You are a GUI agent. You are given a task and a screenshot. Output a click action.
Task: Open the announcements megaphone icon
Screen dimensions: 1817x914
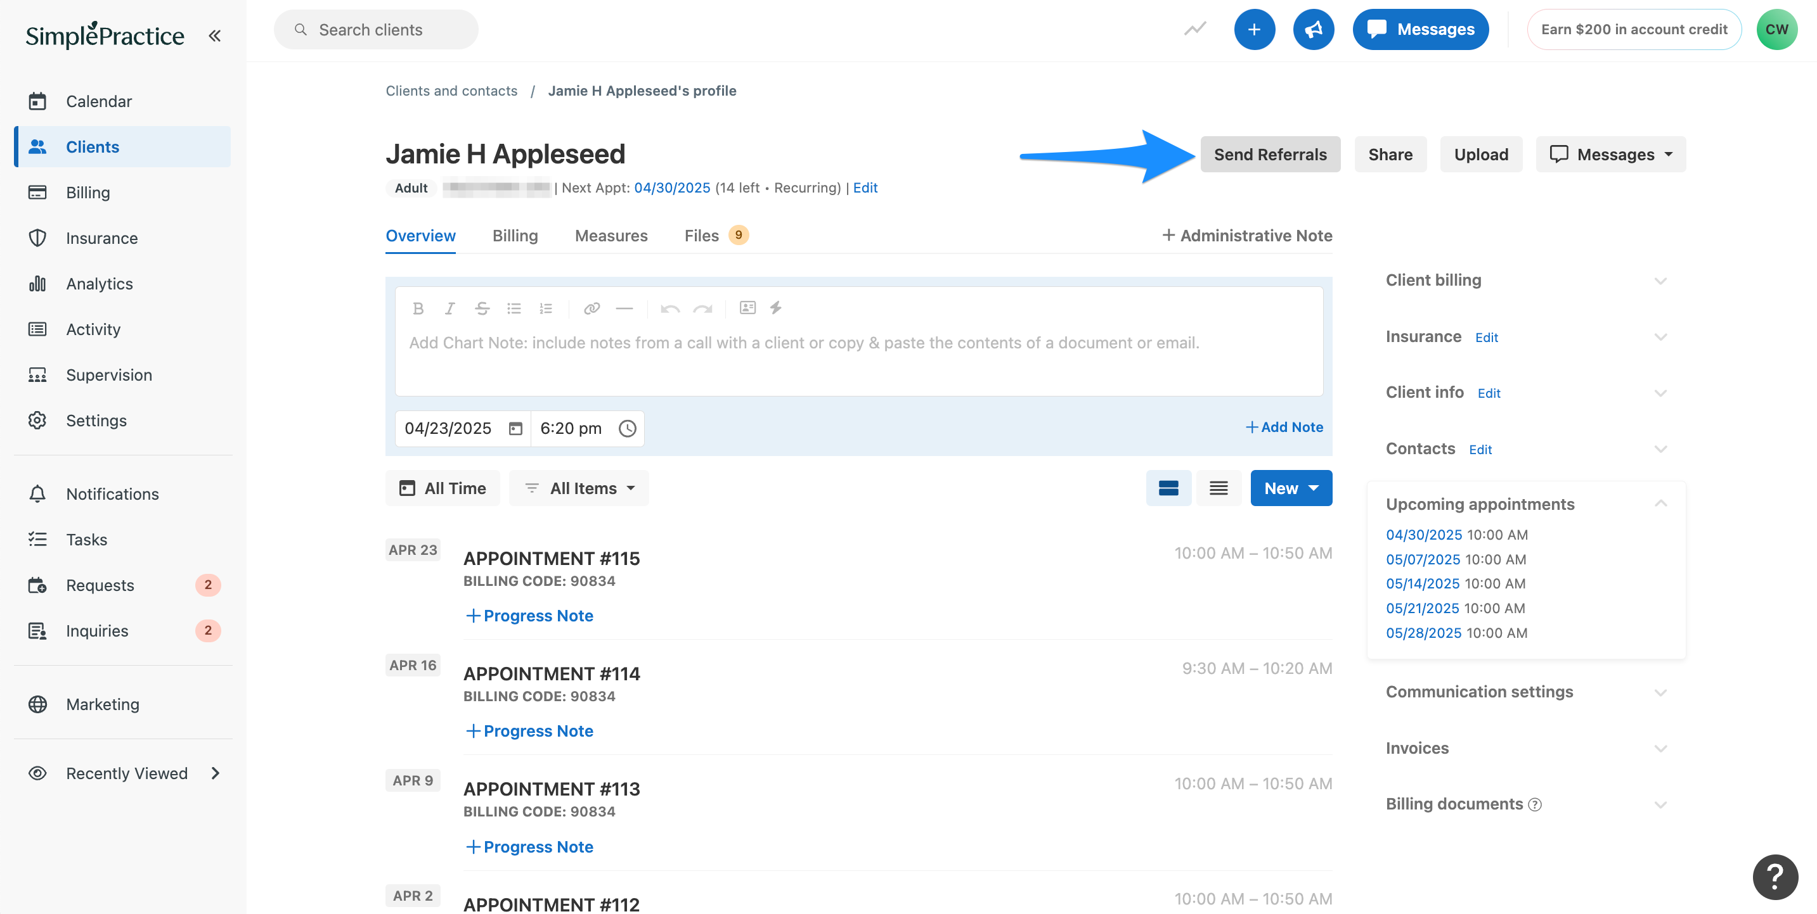[x=1314, y=30]
